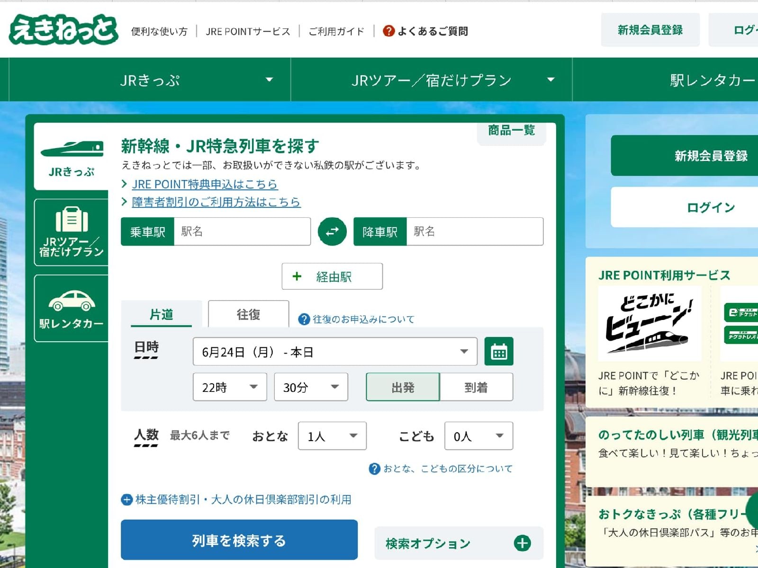Click the help icon beside 往復のお申込みについて
This screenshot has height=568, width=758.
[304, 319]
